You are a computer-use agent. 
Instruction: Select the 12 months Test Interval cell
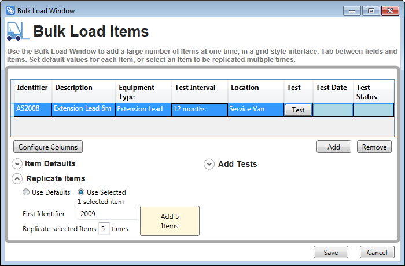coord(199,110)
